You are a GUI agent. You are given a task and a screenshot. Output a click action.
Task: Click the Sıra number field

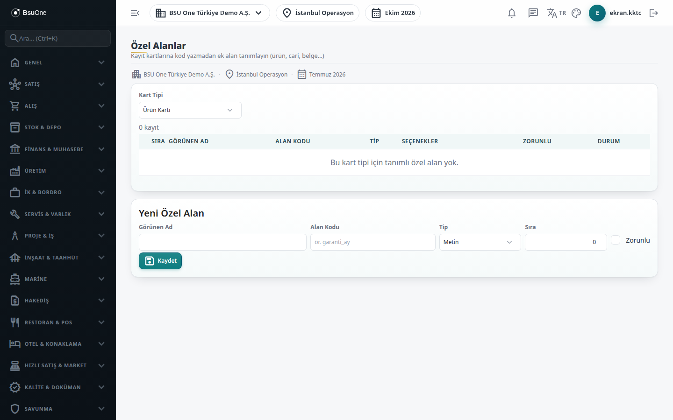click(x=566, y=242)
